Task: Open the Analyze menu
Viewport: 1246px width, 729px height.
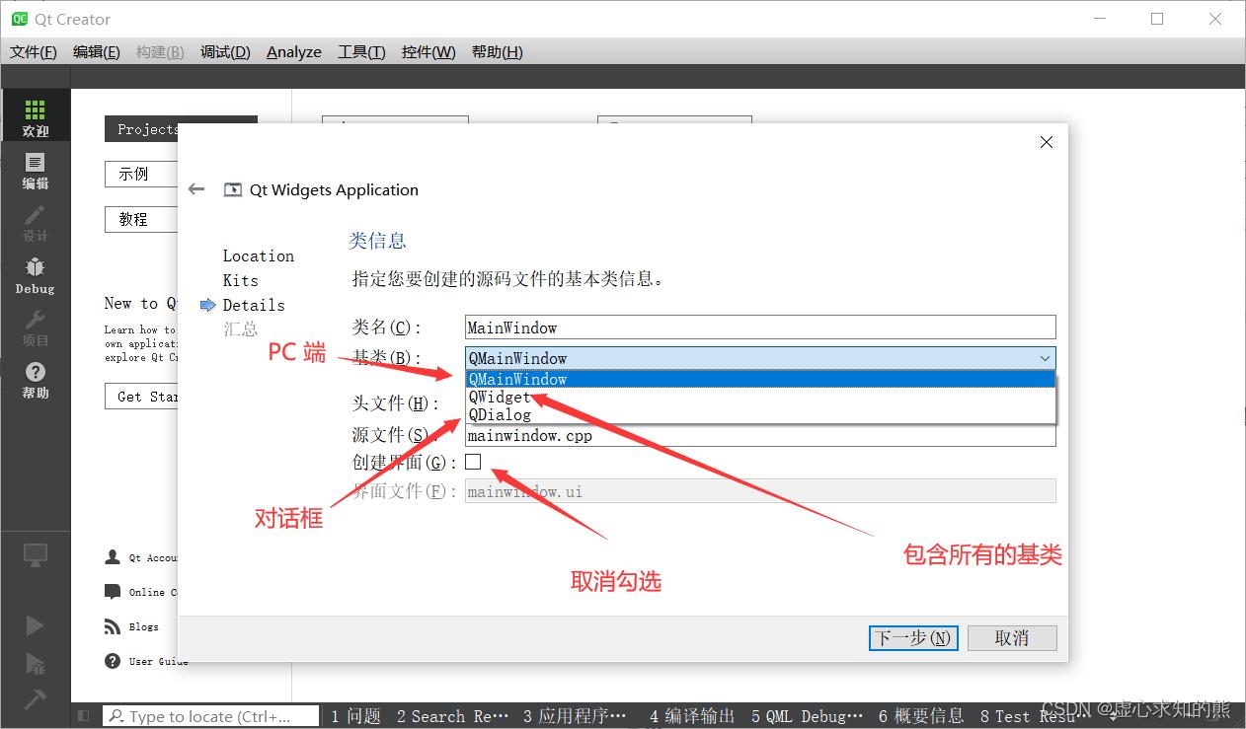Action: point(294,51)
